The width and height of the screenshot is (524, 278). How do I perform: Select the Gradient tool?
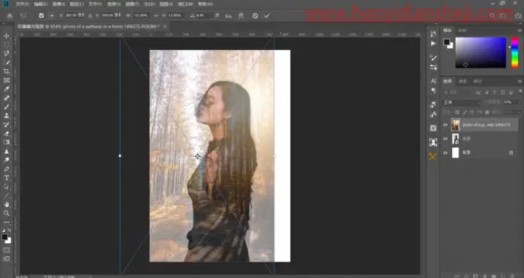tap(7, 142)
